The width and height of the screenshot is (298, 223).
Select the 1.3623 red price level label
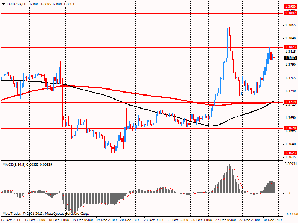coord(290,153)
